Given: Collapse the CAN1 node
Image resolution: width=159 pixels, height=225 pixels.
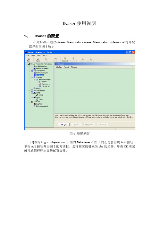Looking at the screenshot, I should point(32,93).
